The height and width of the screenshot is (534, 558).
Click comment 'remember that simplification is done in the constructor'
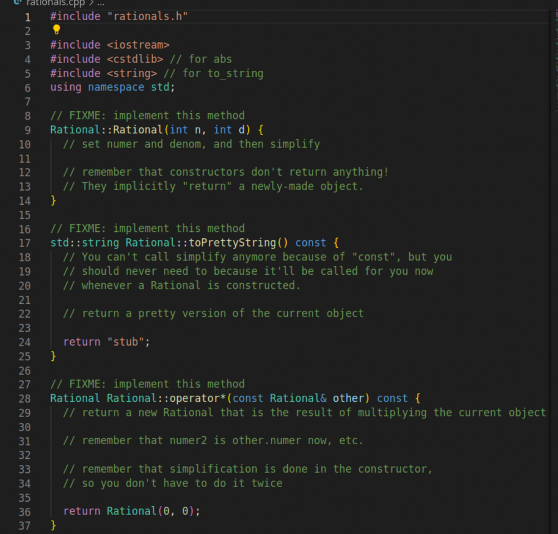click(248, 469)
